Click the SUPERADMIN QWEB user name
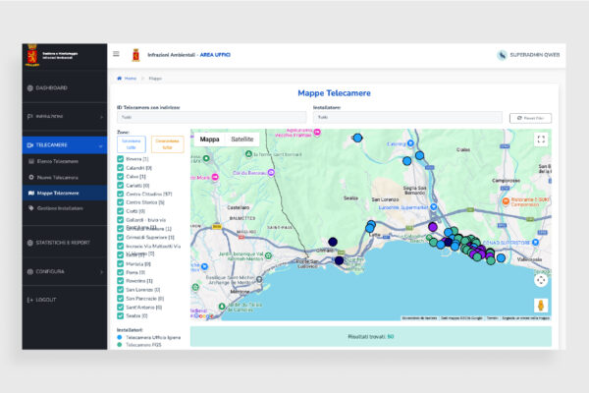The width and height of the screenshot is (589, 393). point(535,55)
